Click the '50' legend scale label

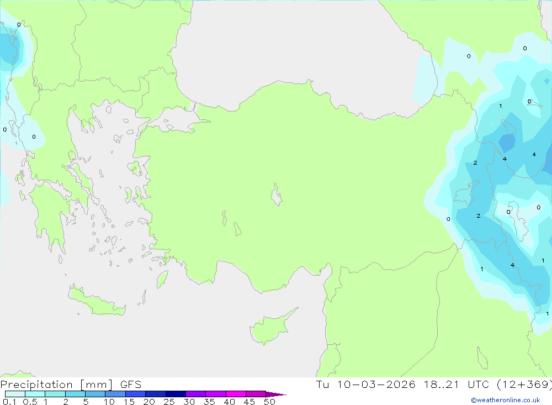tap(270, 402)
